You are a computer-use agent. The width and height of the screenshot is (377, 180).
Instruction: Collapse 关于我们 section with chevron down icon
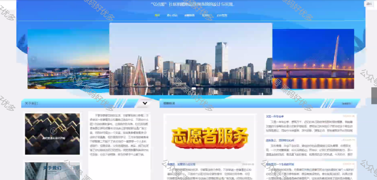pyautogui.click(x=145, y=103)
